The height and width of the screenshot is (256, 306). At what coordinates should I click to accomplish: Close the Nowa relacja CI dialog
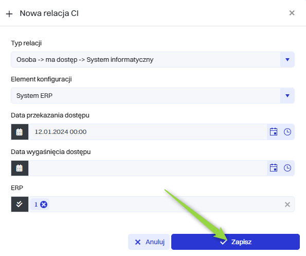pyautogui.click(x=292, y=13)
